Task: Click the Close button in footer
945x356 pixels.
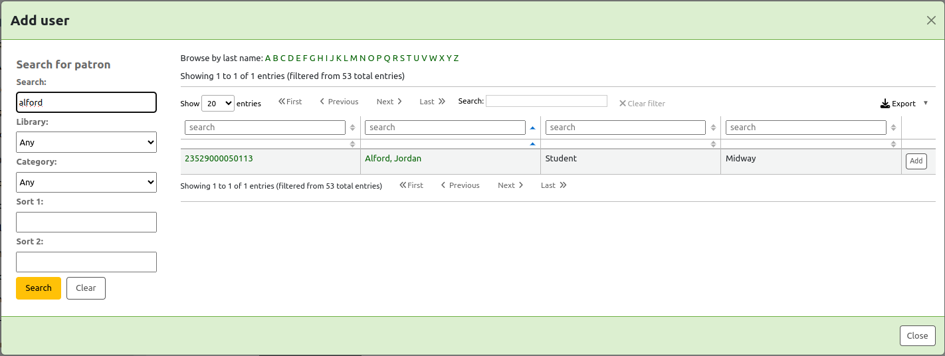Action: [917, 336]
